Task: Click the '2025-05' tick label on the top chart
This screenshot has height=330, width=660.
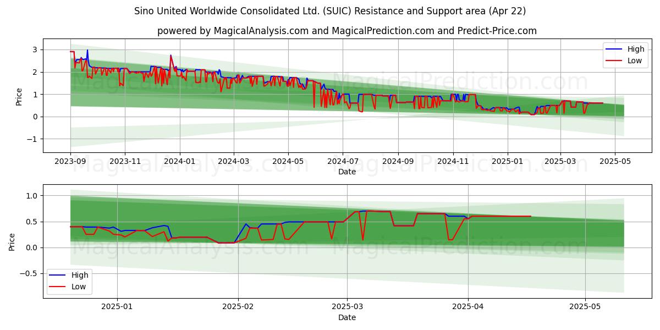Action: click(x=615, y=161)
